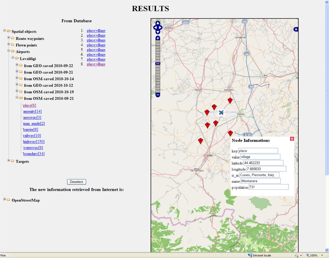Screen dimensions: 329x258
Task: Click the scrollbar down arrow
Action: pyautogui.click(x=327, y=250)
